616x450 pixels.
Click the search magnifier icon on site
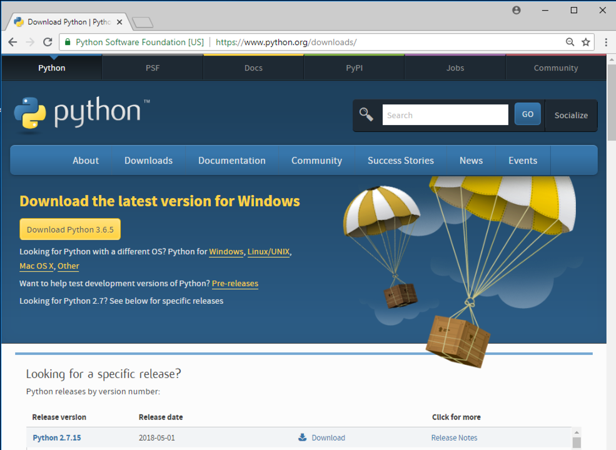[x=366, y=114]
